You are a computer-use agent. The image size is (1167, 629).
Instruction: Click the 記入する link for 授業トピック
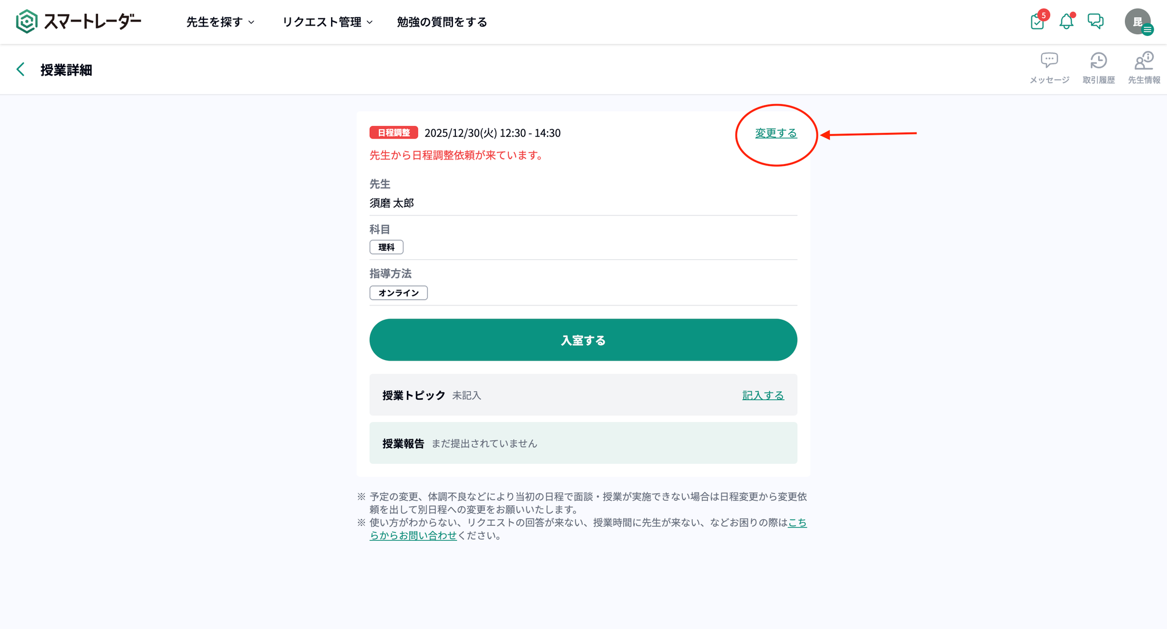click(x=763, y=395)
